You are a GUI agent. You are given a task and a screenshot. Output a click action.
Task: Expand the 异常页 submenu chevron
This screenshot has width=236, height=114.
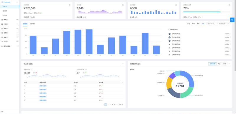point(17,37)
